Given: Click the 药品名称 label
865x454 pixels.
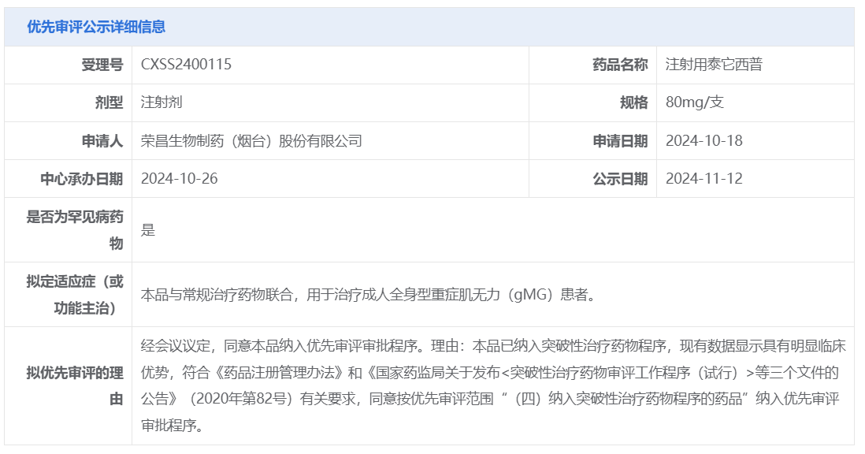Looking at the screenshot, I should pyautogui.click(x=620, y=65).
